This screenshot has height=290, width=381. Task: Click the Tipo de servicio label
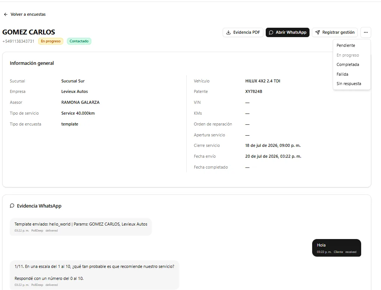(x=24, y=113)
